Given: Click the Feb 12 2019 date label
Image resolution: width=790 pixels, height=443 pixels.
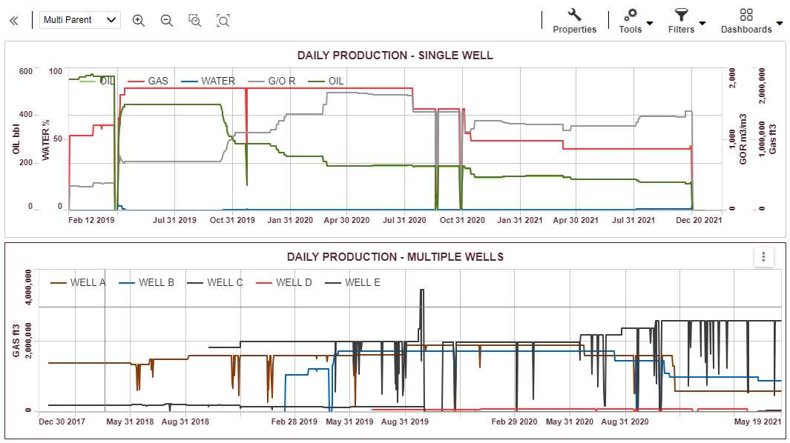Looking at the screenshot, I should pos(92,221).
